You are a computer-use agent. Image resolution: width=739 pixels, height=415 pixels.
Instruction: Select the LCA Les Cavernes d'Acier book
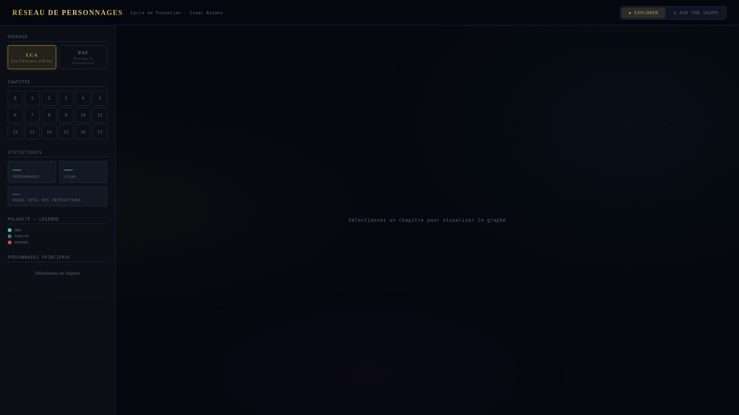tap(32, 57)
